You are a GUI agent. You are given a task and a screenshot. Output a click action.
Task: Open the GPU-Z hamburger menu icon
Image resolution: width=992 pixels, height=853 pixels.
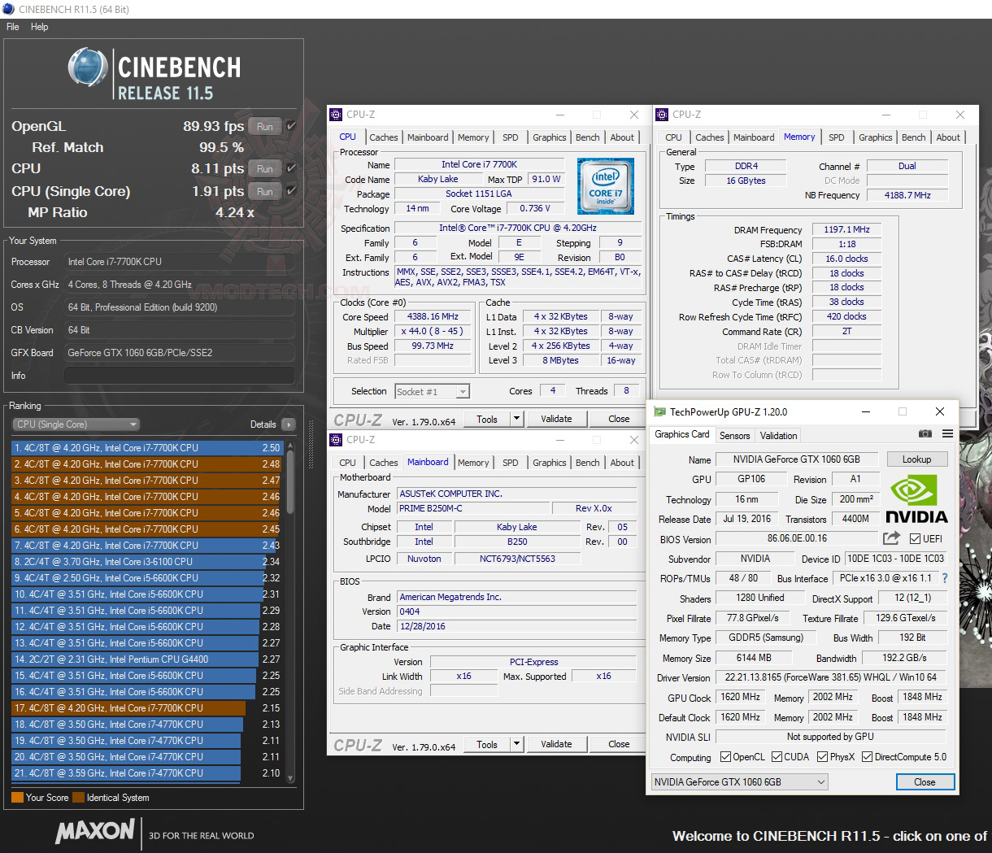(947, 434)
